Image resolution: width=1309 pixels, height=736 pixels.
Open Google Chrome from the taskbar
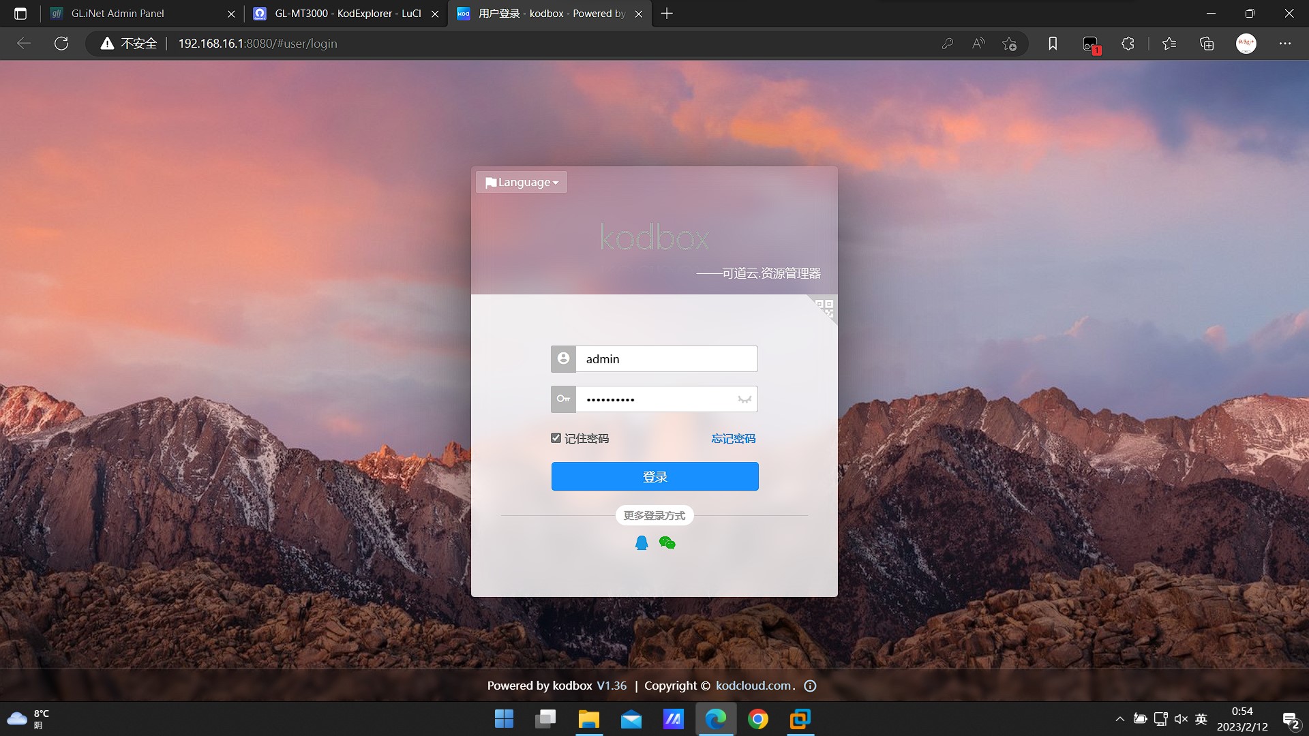(757, 719)
